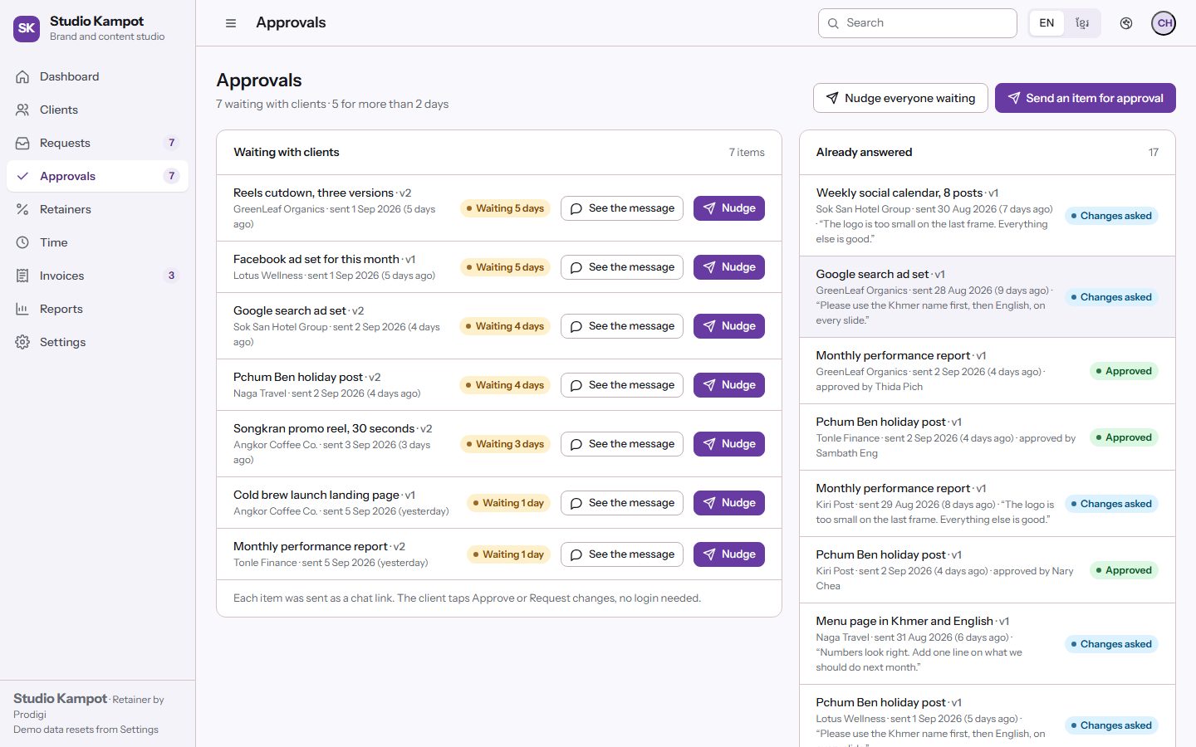
Task: Click the Approvals checkmark icon in the sidebar
Action: (x=22, y=176)
